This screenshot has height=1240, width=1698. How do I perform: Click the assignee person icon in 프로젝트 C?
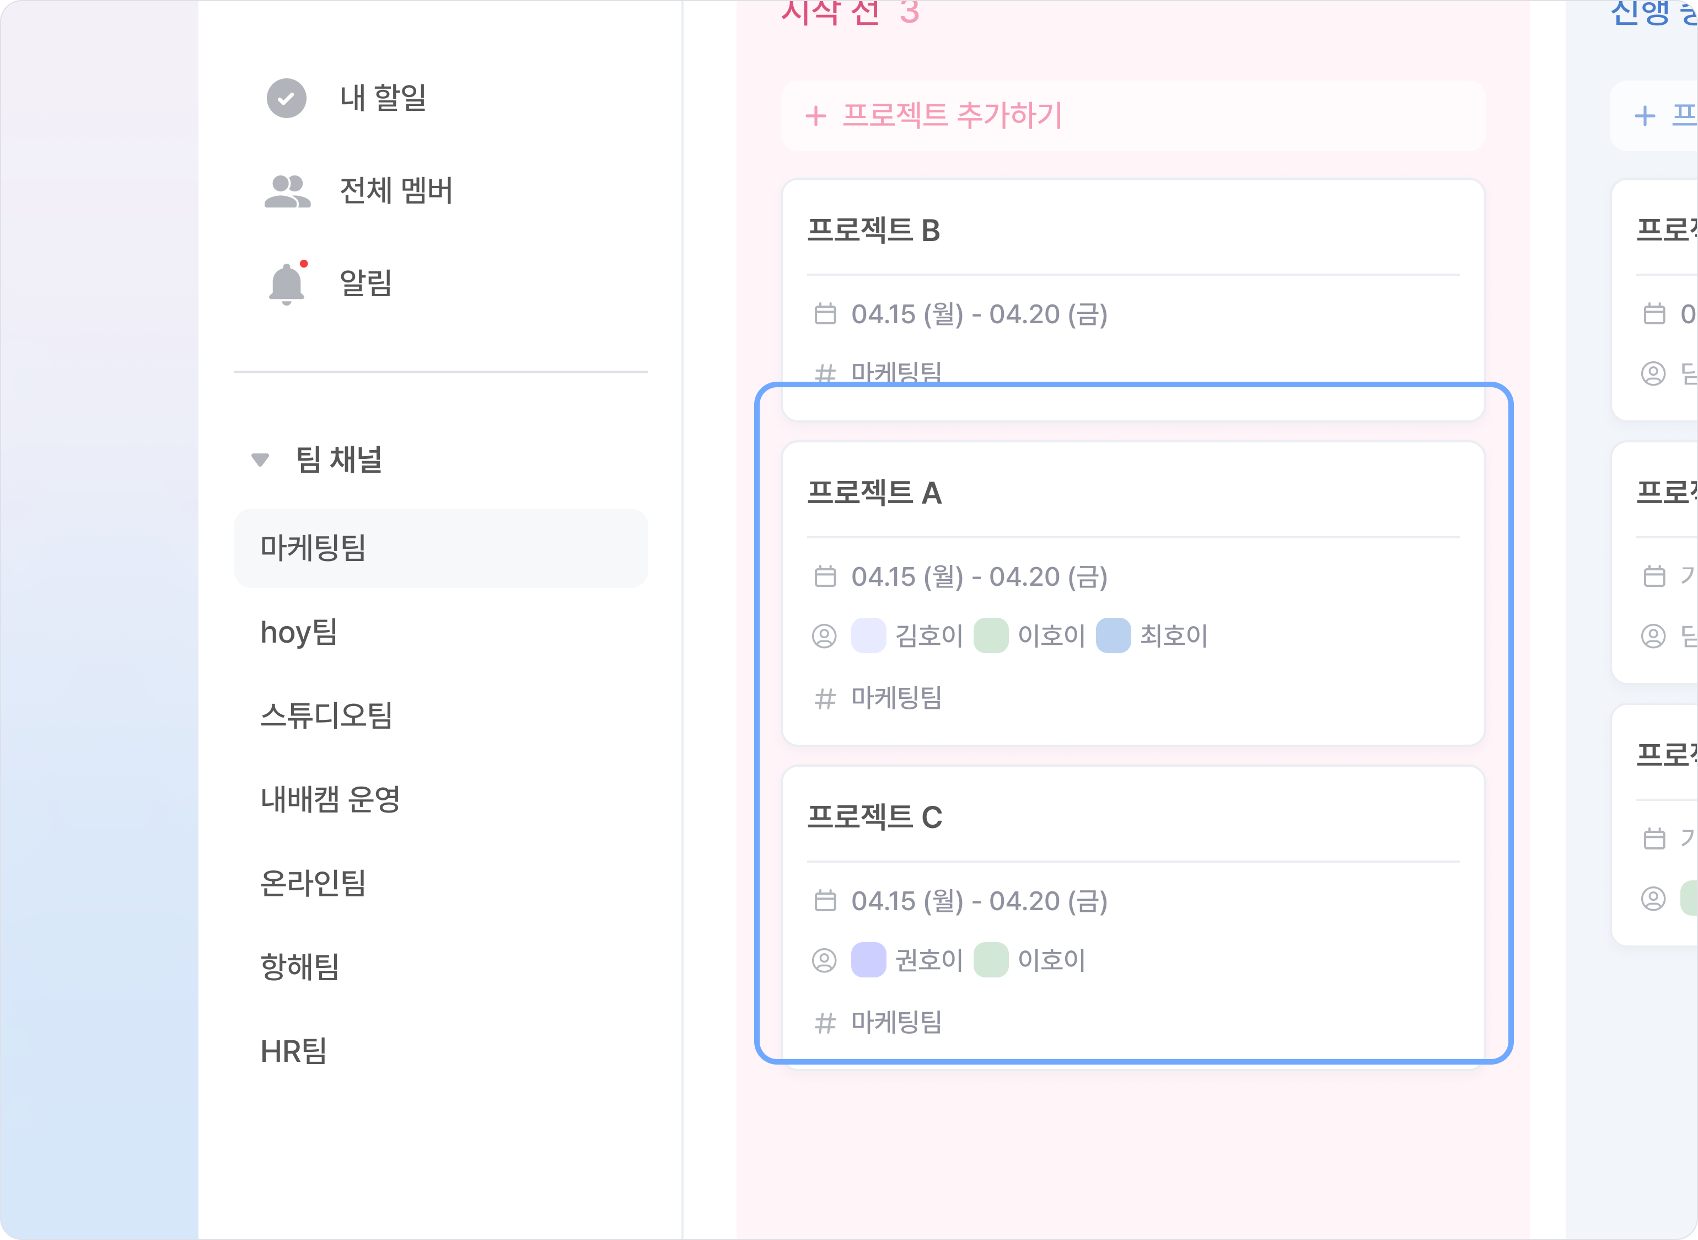tap(824, 960)
